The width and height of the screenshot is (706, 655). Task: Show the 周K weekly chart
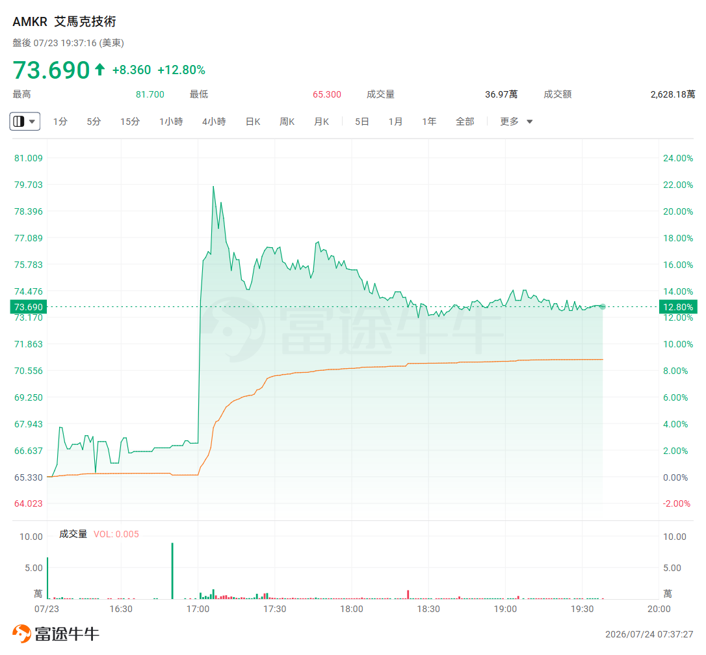coord(287,122)
